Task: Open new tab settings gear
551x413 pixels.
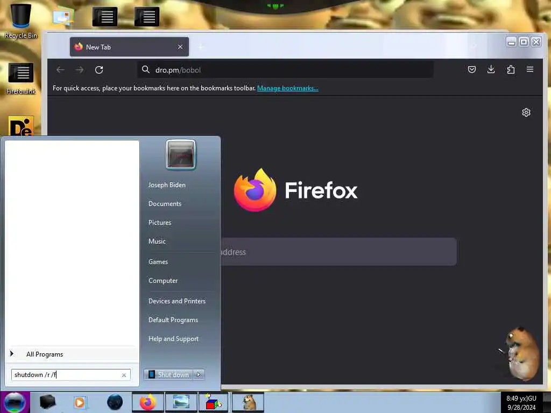Action: pos(526,112)
